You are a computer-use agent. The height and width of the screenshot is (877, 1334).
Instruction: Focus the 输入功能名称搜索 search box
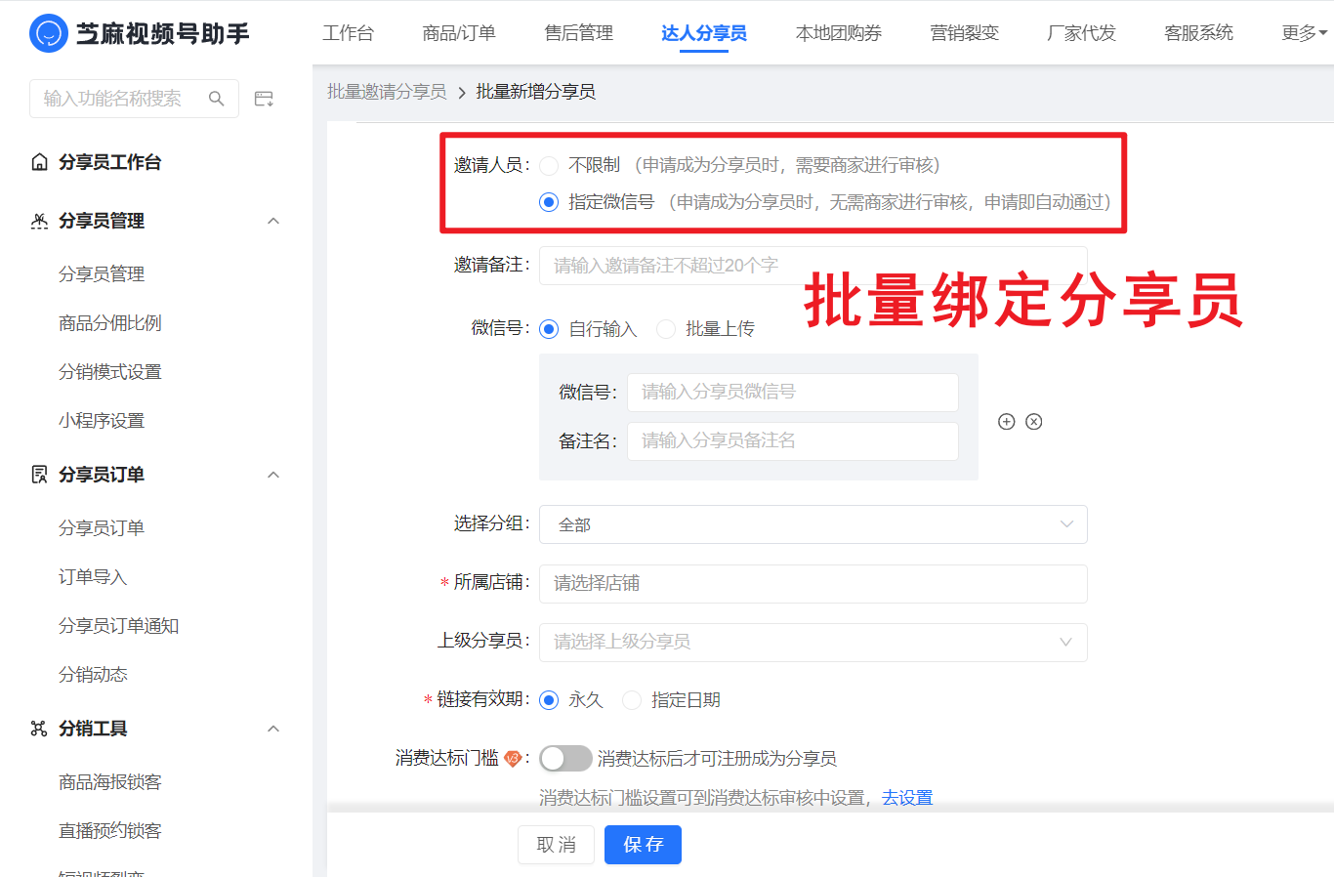click(x=134, y=99)
